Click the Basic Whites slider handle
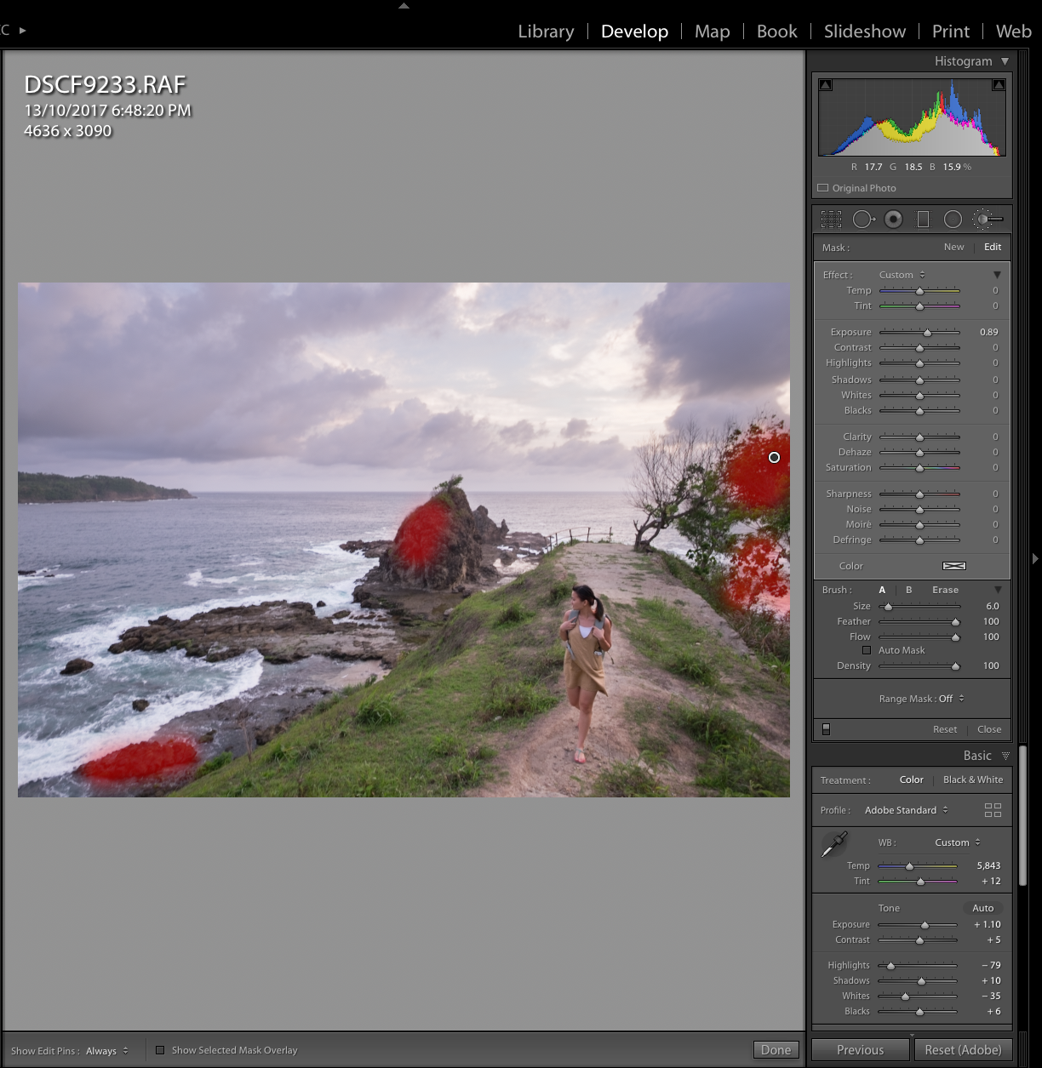1042x1068 pixels. (905, 996)
